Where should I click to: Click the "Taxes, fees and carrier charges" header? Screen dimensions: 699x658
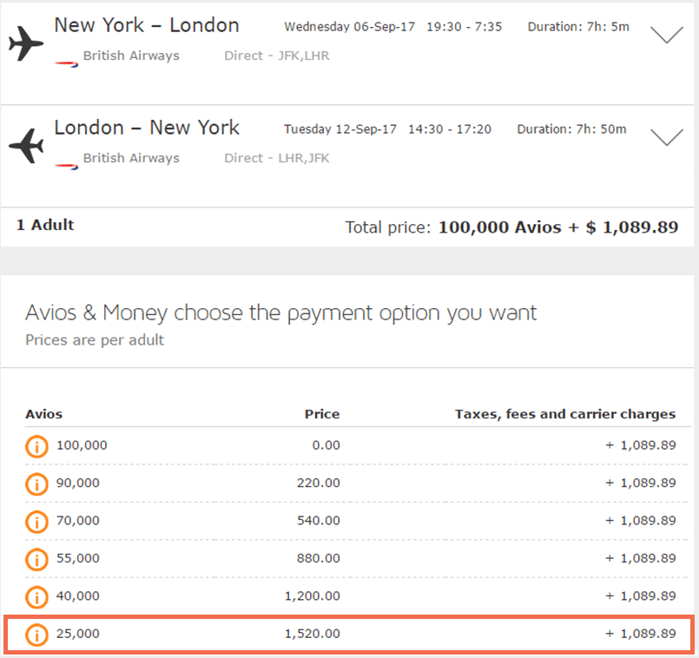coord(564,414)
